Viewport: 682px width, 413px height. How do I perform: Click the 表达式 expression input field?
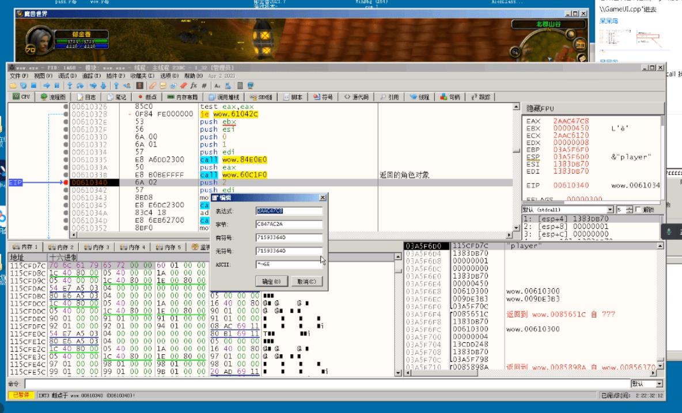coord(289,211)
